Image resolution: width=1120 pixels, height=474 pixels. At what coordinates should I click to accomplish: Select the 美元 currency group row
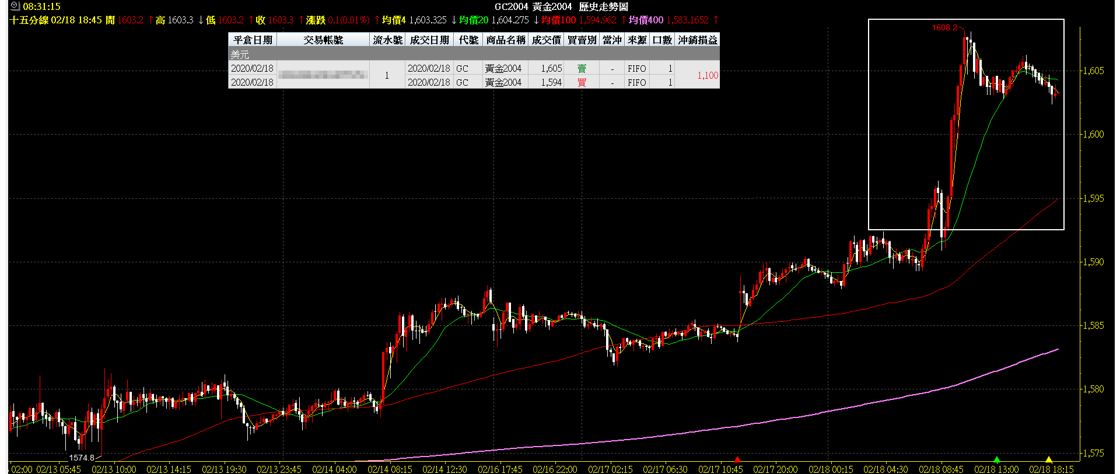474,54
